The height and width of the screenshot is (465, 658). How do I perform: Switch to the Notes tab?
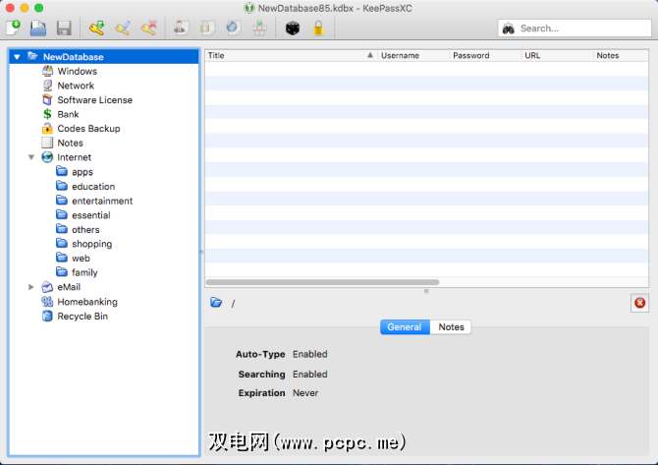[x=451, y=327]
